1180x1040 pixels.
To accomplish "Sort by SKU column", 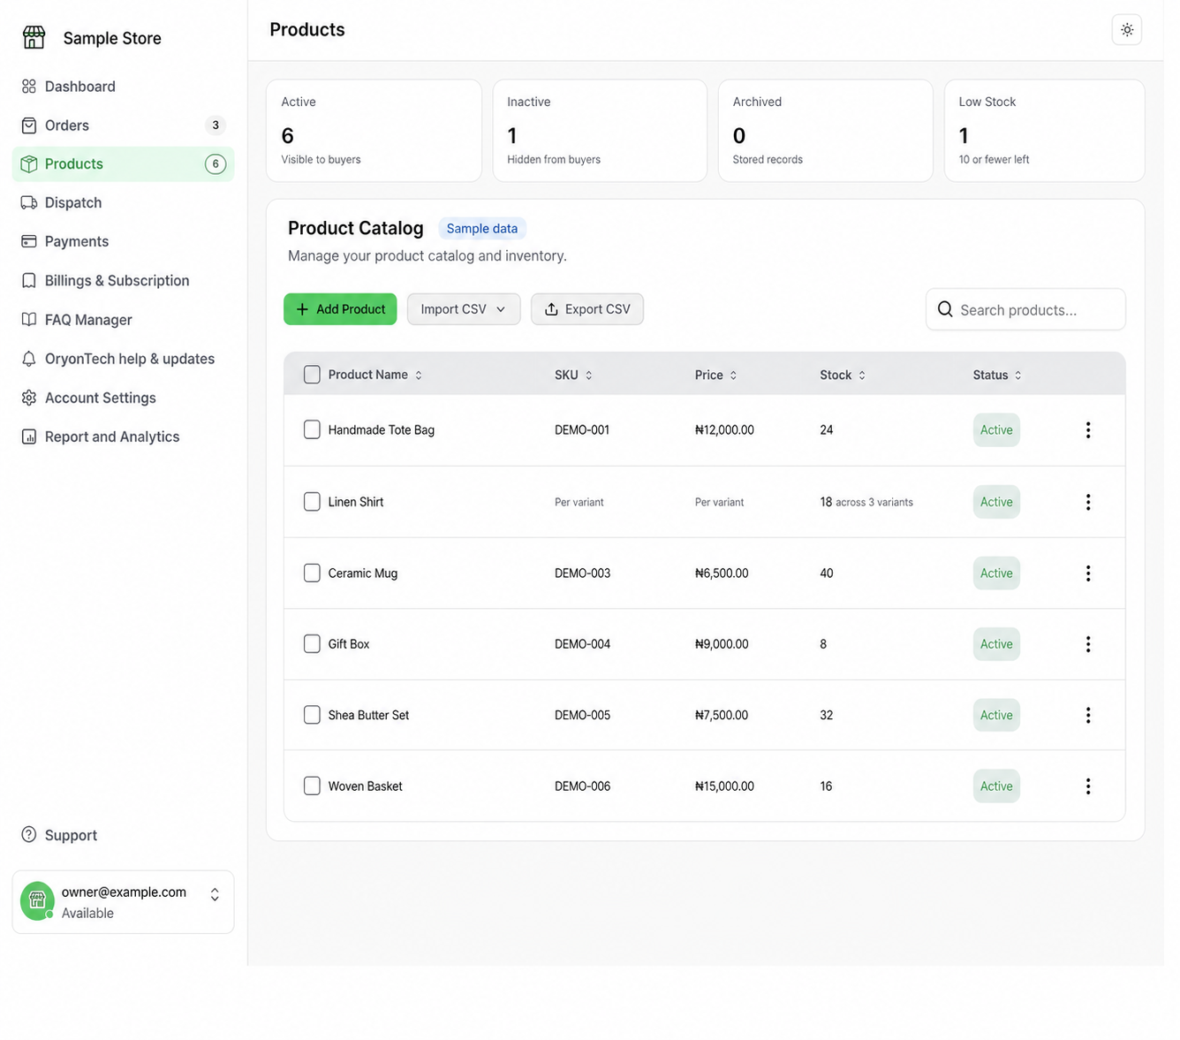I will (x=573, y=375).
